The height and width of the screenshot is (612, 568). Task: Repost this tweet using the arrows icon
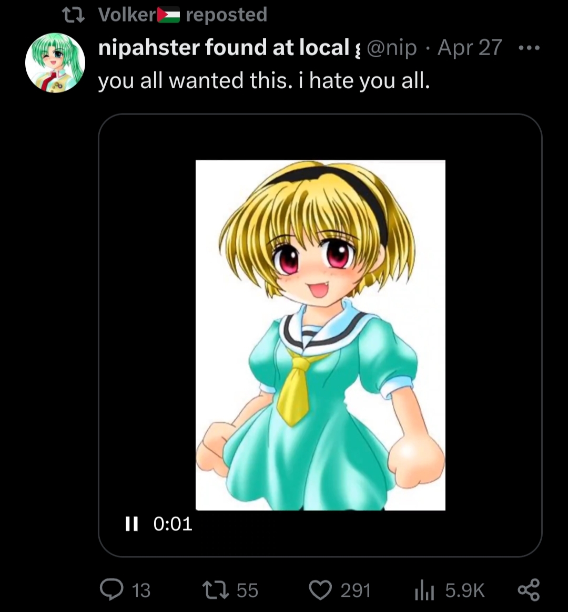pos(217,590)
